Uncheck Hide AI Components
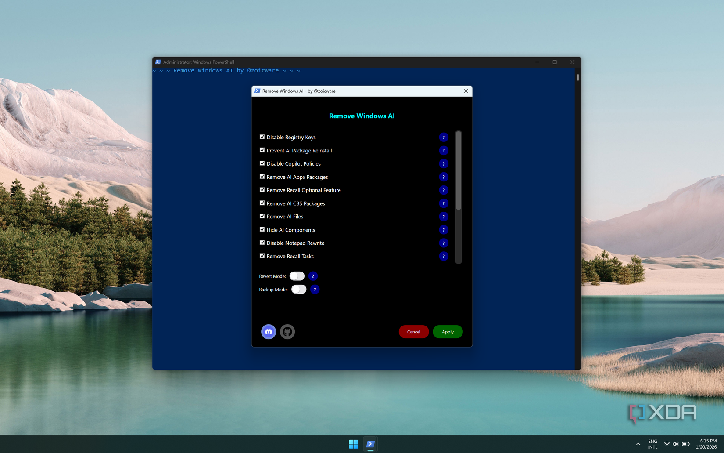The height and width of the screenshot is (453, 724). click(x=262, y=229)
